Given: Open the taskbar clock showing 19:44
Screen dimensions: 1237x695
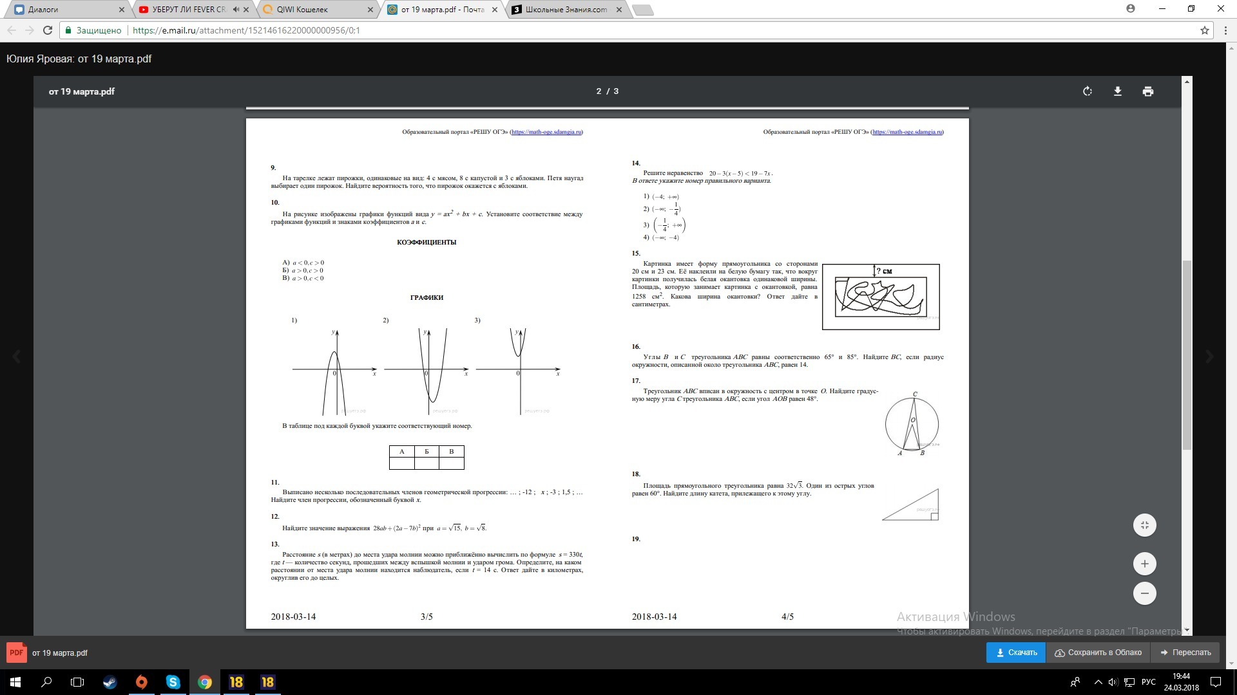Looking at the screenshot, I should pos(1181,682).
